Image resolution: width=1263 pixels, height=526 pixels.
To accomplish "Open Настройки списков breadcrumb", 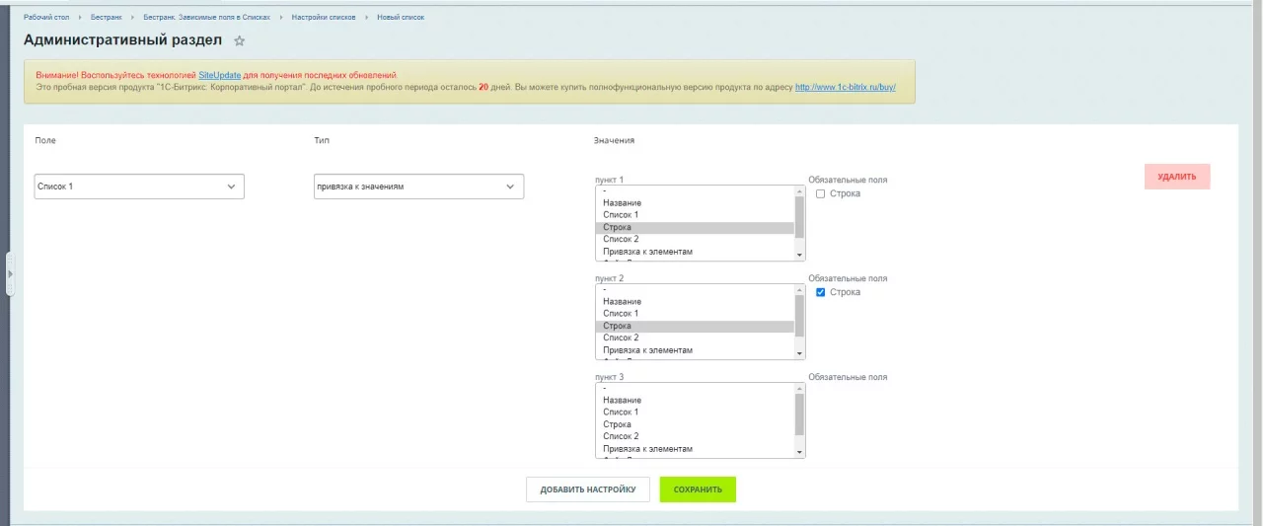I will [323, 18].
